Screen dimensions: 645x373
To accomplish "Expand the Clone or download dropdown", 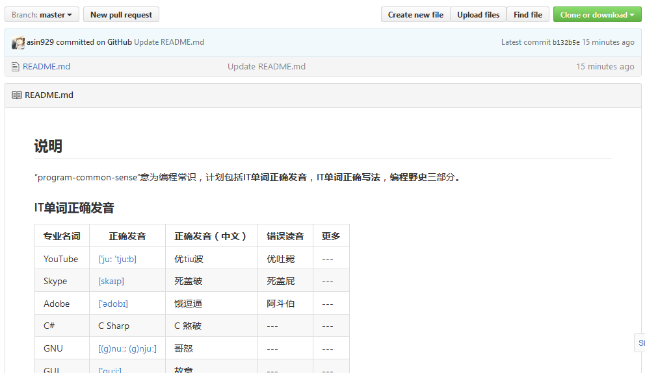I will [598, 15].
